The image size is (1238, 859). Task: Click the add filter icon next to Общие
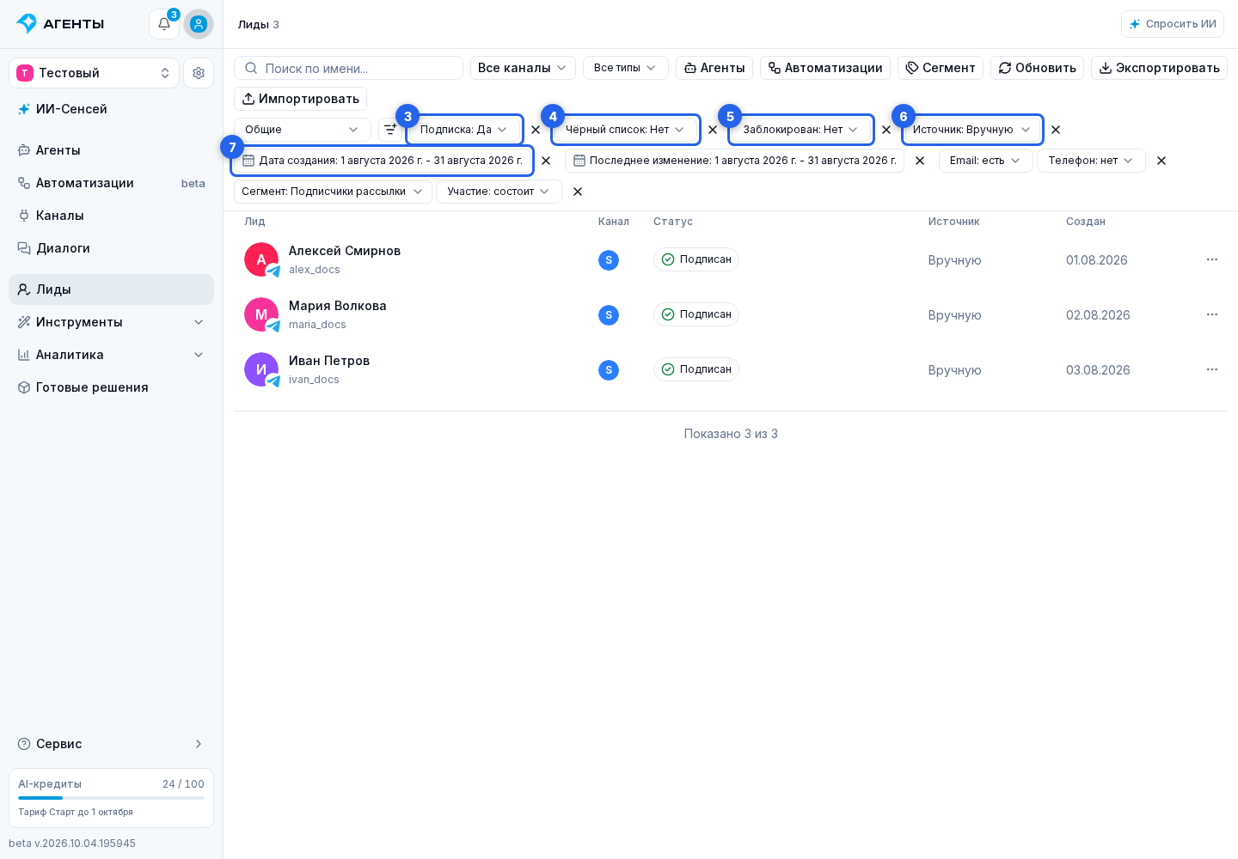[390, 130]
